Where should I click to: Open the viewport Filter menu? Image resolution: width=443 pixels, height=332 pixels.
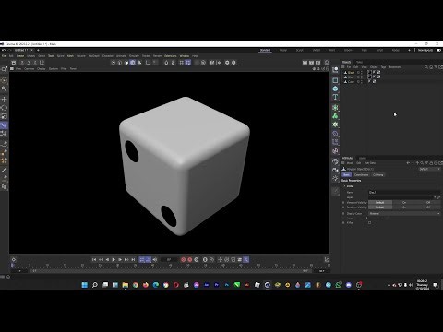(64, 69)
